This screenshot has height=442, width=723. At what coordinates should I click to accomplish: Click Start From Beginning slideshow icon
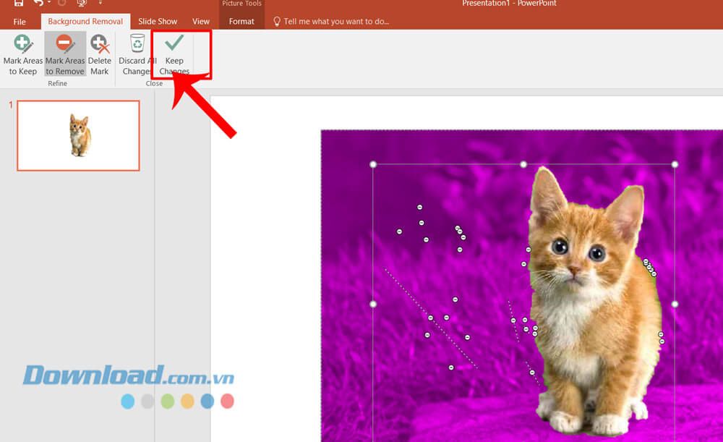(82, 3)
